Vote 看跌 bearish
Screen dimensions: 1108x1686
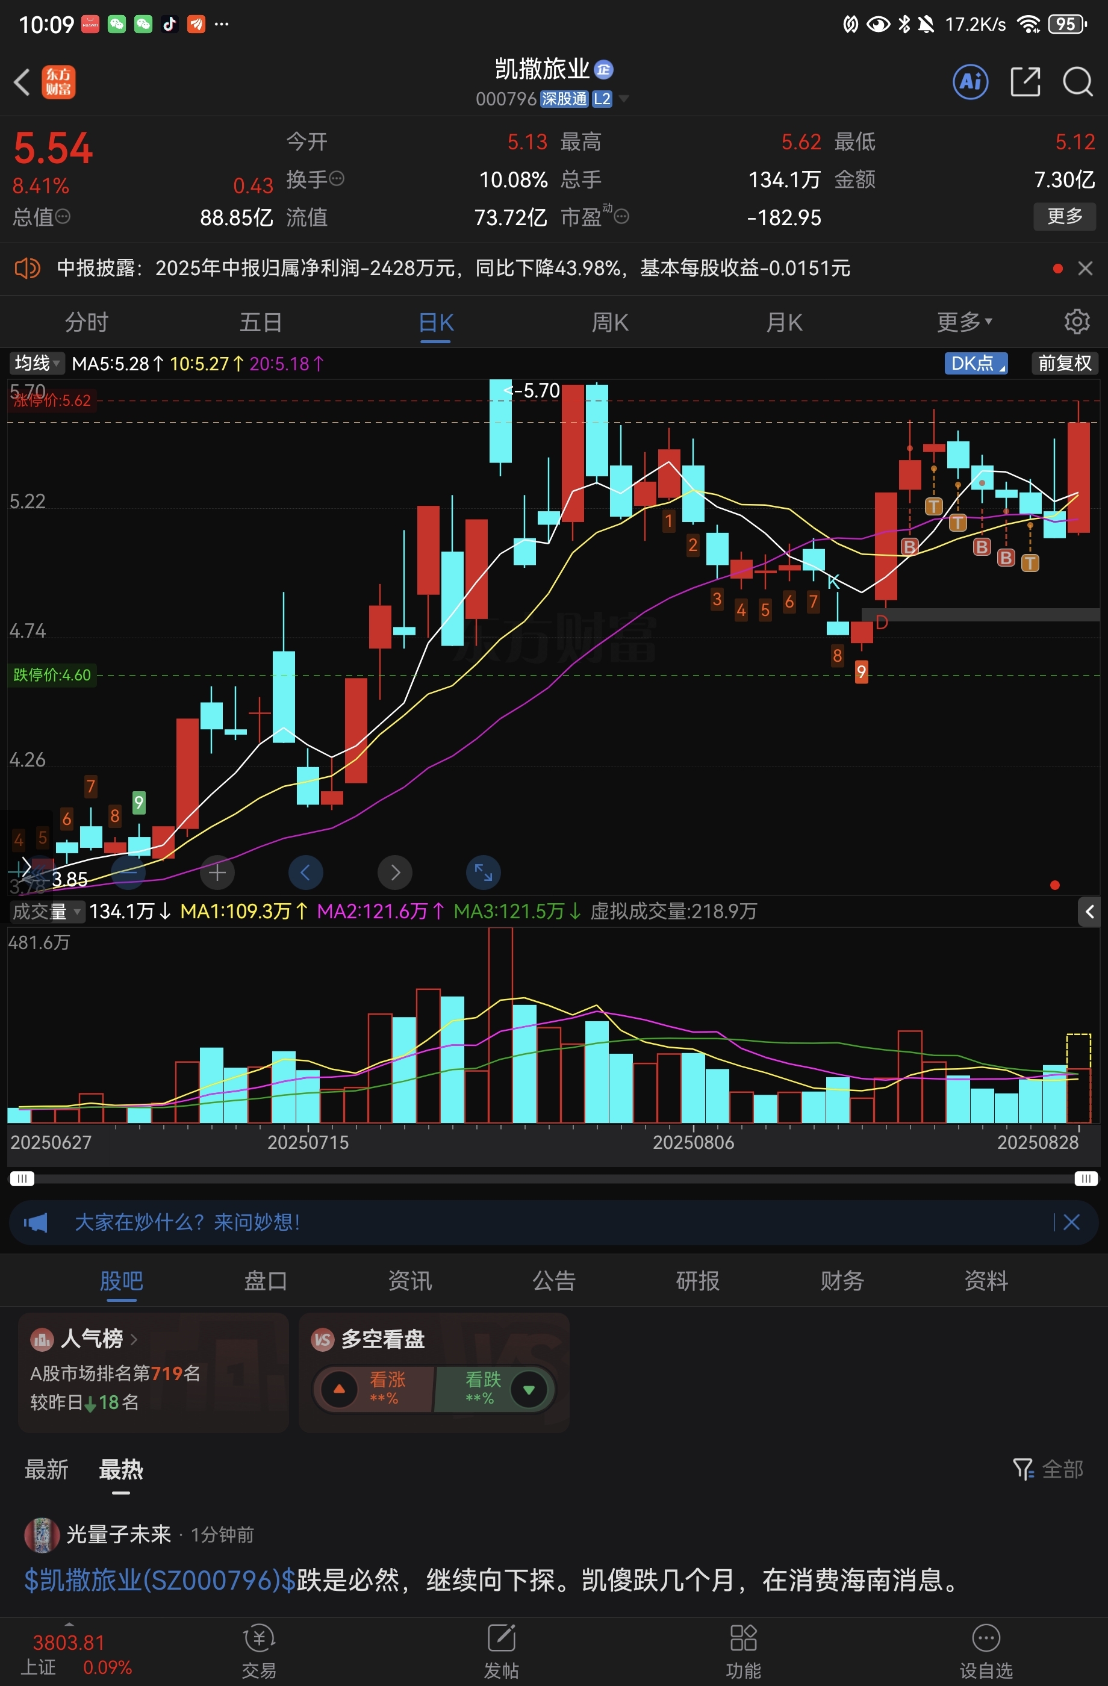tap(494, 1389)
